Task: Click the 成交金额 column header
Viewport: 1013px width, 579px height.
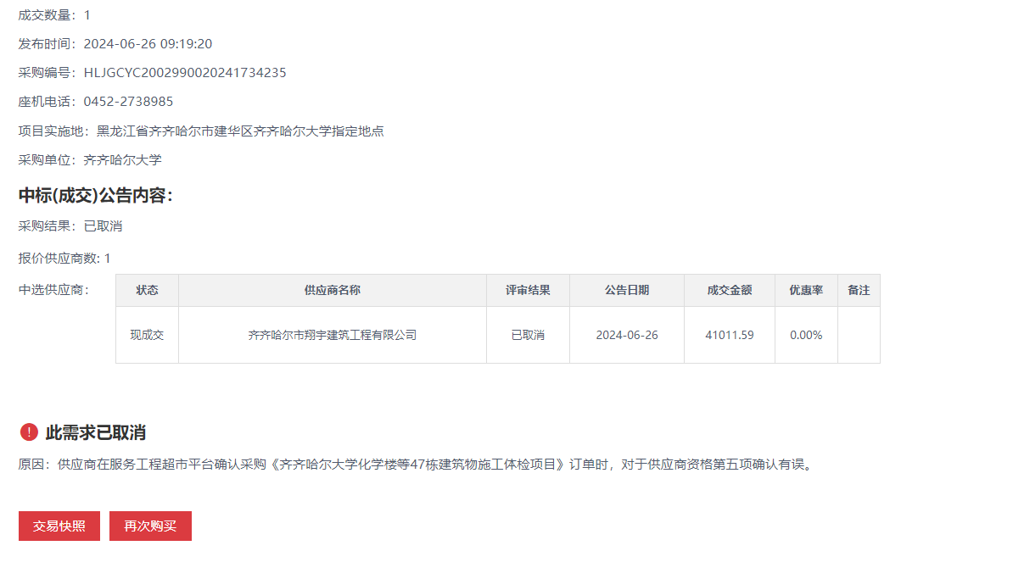Action: (x=729, y=290)
